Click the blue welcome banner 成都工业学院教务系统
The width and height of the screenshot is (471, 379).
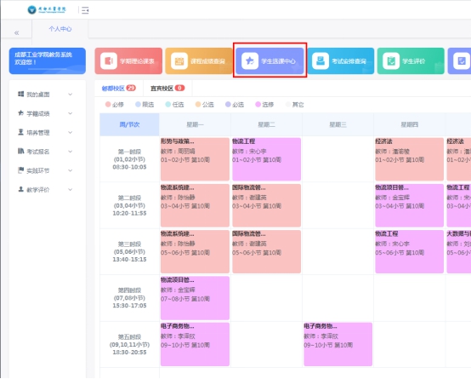coord(48,60)
